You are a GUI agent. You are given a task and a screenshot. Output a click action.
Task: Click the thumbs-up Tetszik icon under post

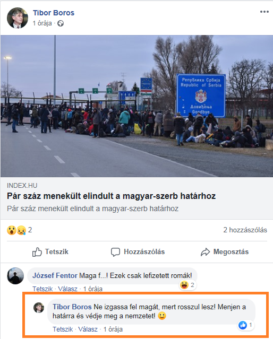(x=37, y=252)
